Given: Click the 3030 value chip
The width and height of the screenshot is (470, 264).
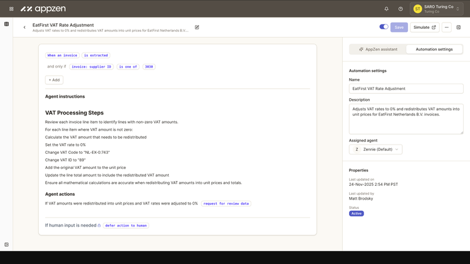Looking at the screenshot, I should tap(149, 67).
